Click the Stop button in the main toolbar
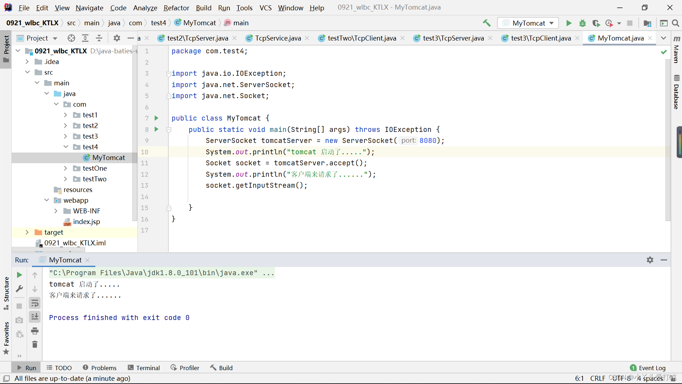The width and height of the screenshot is (682, 384). tap(630, 23)
